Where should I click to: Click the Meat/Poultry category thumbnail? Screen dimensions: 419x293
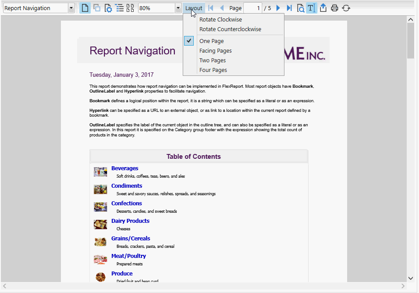click(x=100, y=259)
